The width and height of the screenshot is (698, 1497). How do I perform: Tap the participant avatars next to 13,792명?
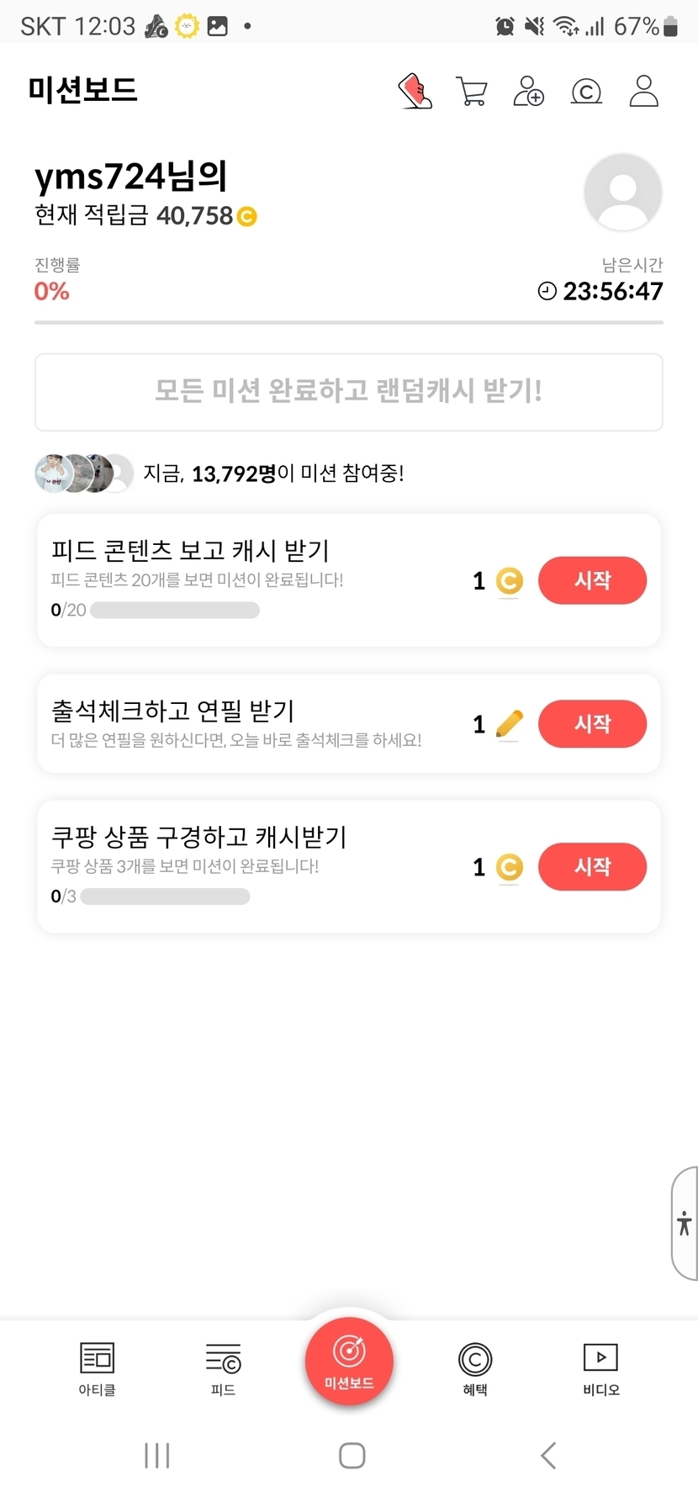click(x=83, y=473)
